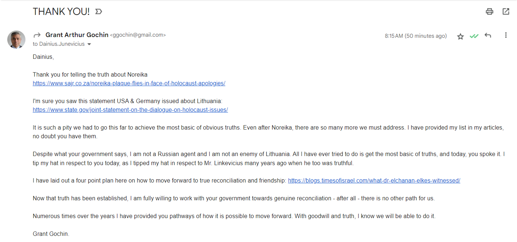Viewport: 517px width, 242px height.
Task: Reply using the arrow icon
Action: pos(488,36)
